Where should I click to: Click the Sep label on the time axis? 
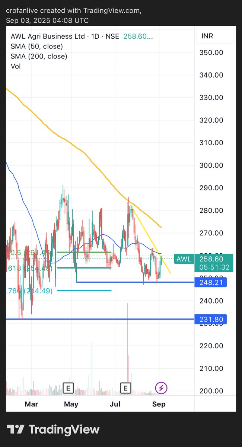[159, 404]
